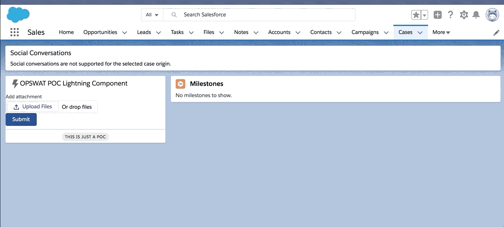The height and width of the screenshot is (227, 504).
Task: Click the Global Actions plus icon
Action: [438, 15]
